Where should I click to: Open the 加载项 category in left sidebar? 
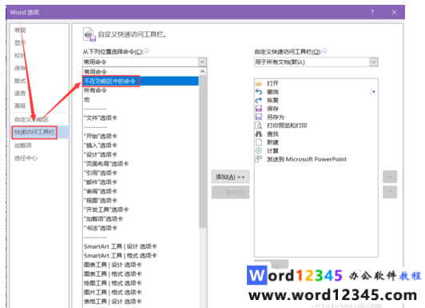23,145
